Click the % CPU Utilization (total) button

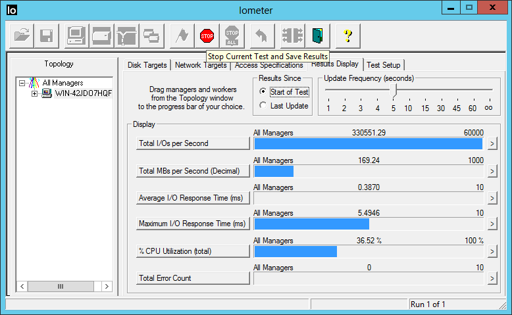point(193,251)
